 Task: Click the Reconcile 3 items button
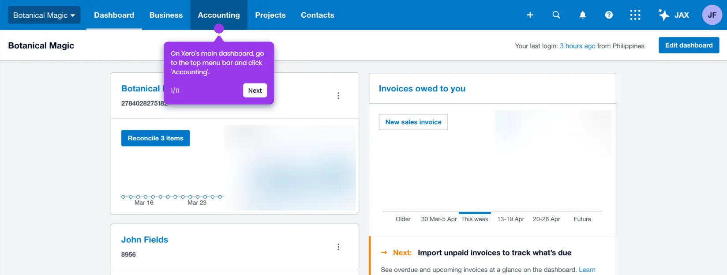(x=155, y=138)
